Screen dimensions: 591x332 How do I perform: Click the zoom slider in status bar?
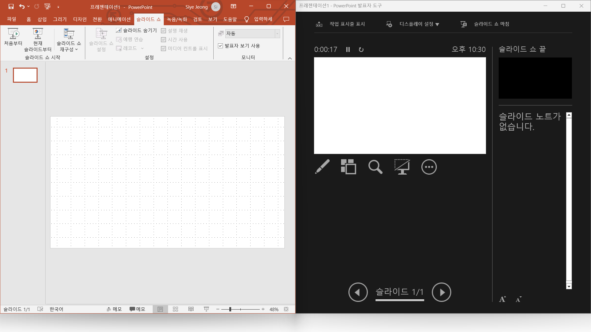[230, 309]
